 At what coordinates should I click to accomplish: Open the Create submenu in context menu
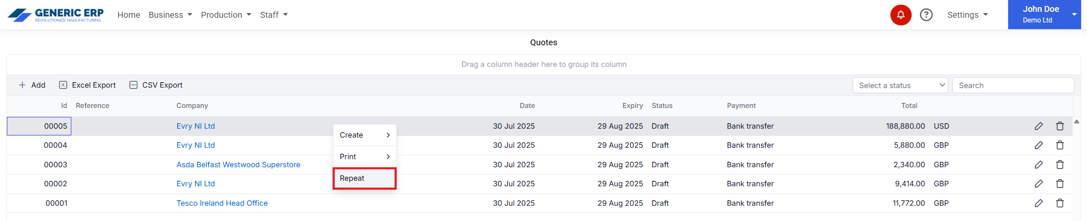coord(364,135)
